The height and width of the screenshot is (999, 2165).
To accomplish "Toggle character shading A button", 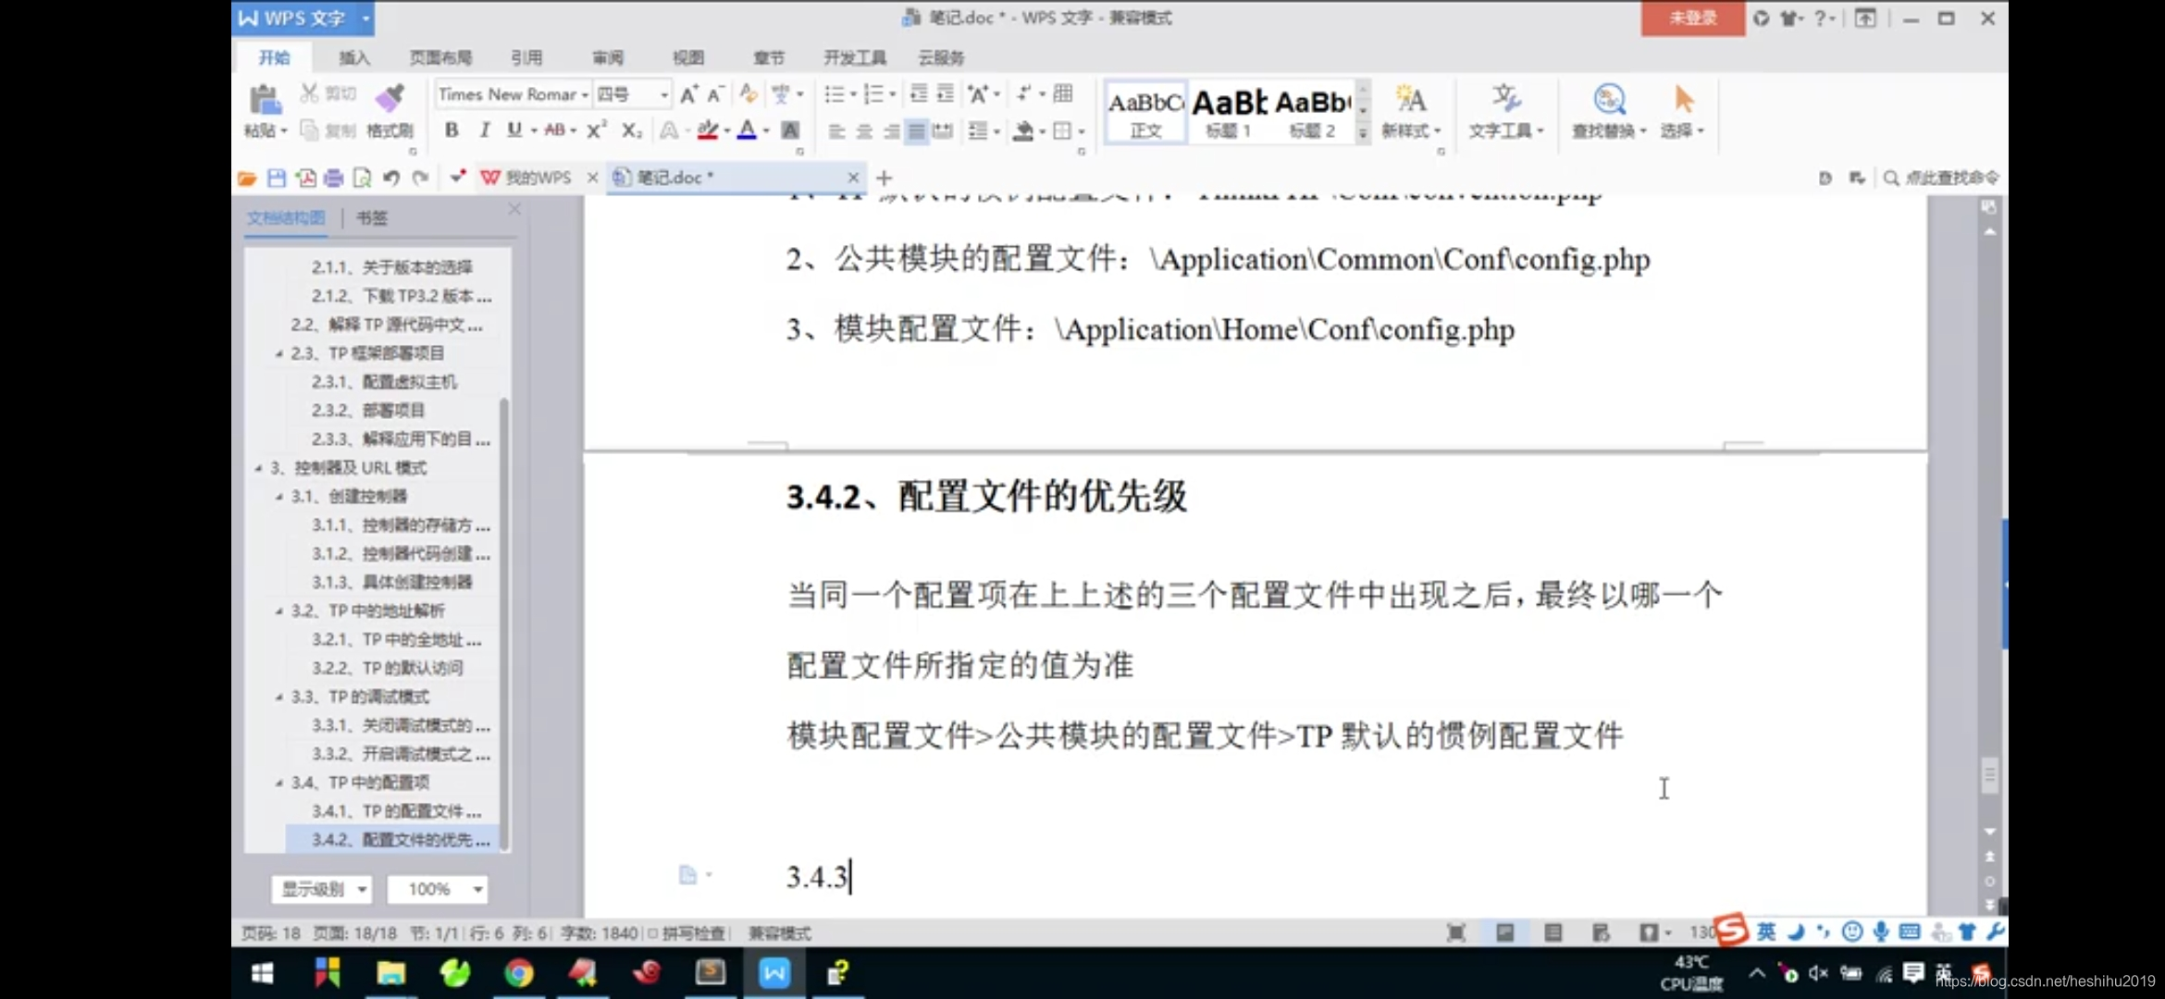I will [790, 130].
